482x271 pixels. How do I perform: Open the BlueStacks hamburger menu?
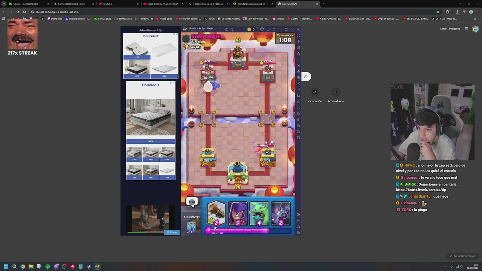[x=274, y=29]
